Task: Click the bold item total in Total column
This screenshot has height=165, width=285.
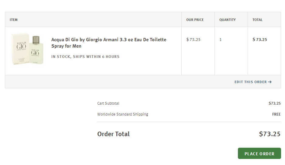Action: (x=260, y=39)
